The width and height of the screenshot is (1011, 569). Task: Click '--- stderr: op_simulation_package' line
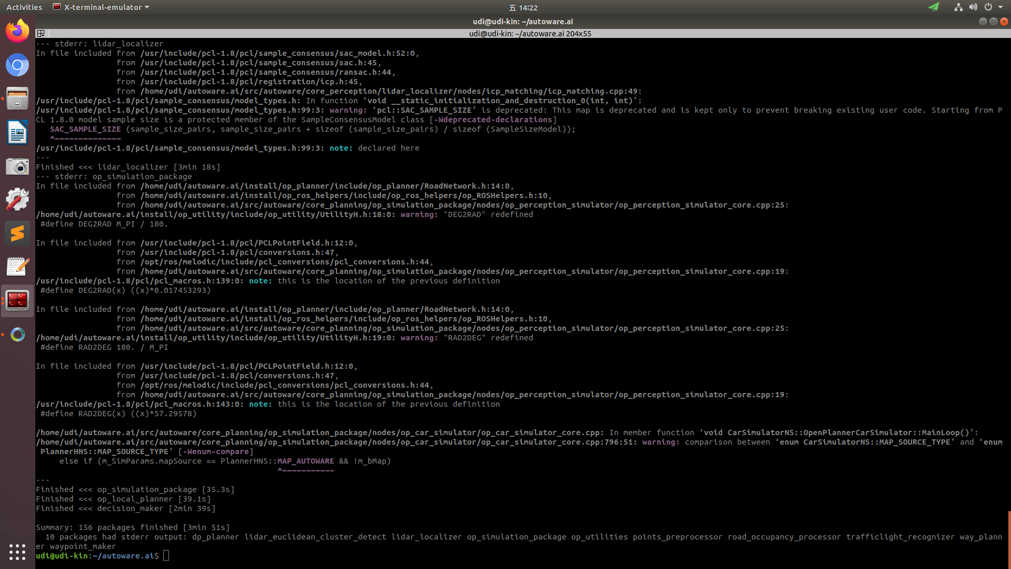(114, 176)
